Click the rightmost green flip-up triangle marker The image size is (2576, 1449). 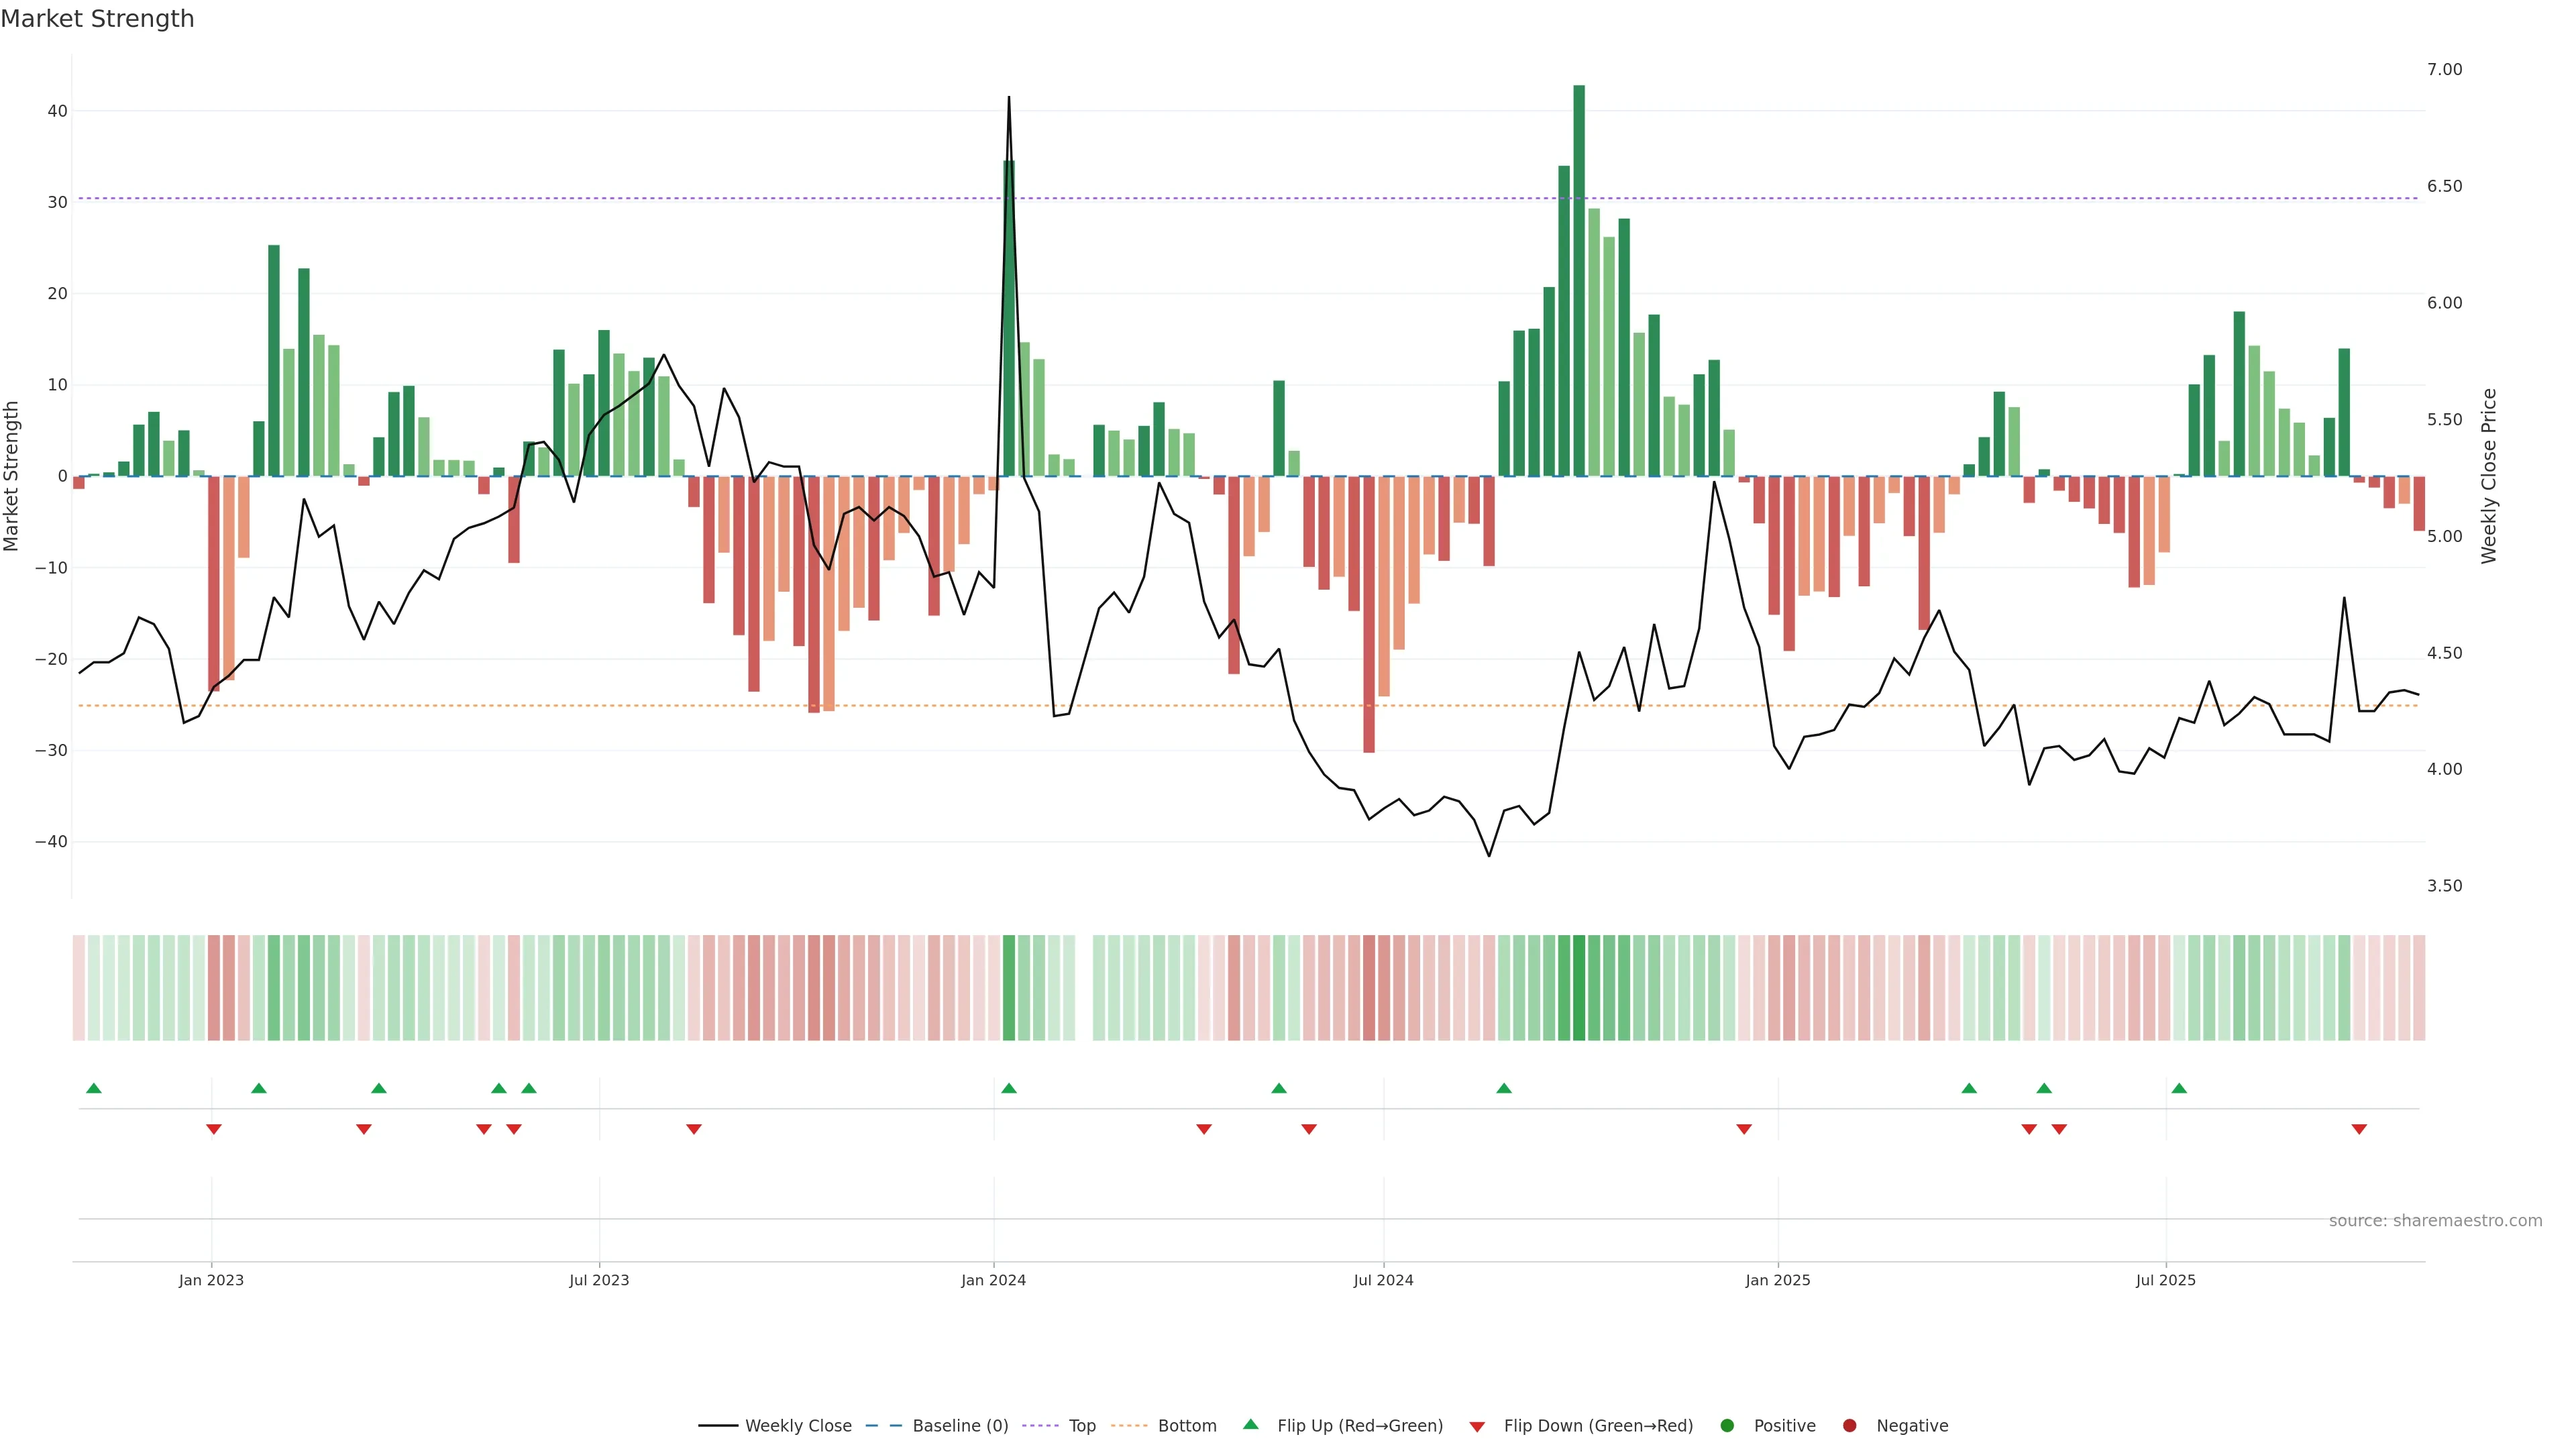click(x=2179, y=1088)
